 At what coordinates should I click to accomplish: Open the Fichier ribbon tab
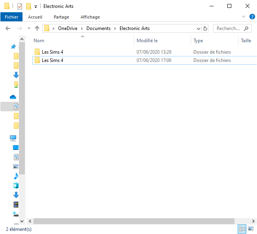(x=11, y=17)
